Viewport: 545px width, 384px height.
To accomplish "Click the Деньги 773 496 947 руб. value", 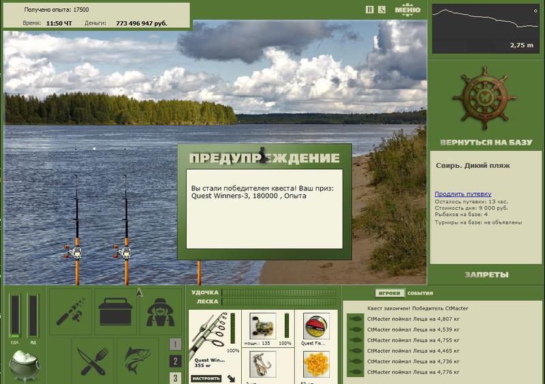I will [142, 23].
